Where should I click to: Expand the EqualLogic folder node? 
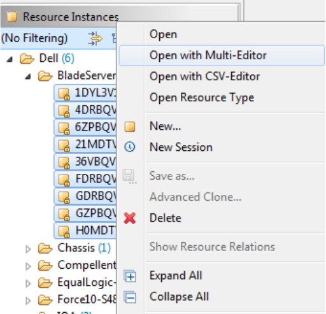[x=28, y=283]
